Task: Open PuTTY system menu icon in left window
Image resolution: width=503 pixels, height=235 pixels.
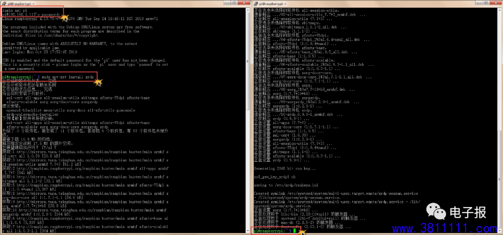Action: tap(5, 3)
